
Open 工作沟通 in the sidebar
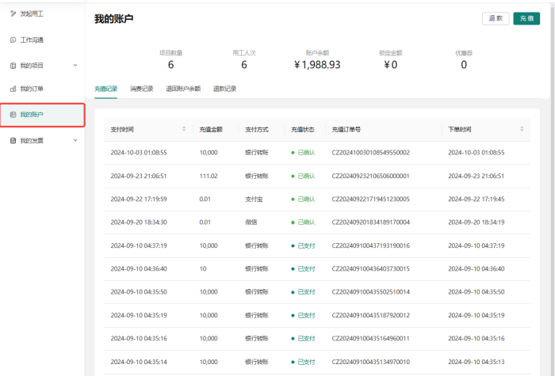(x=32, y=40)
